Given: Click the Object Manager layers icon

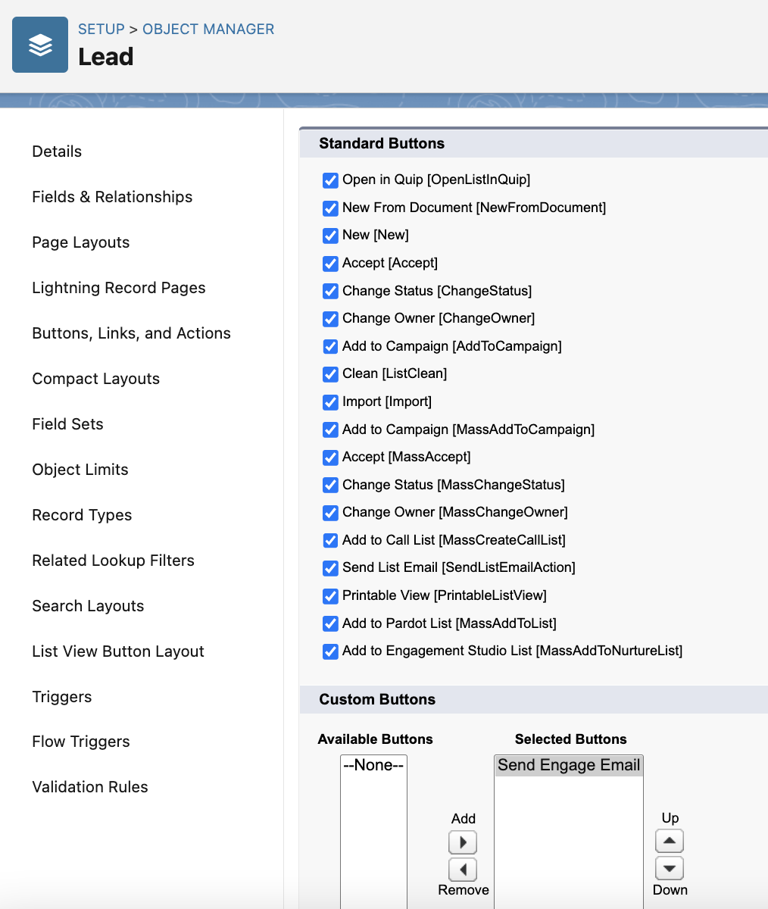Looking at the screenshot, I should tap(40, 45).
